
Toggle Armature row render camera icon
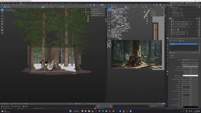pos(200,8)
